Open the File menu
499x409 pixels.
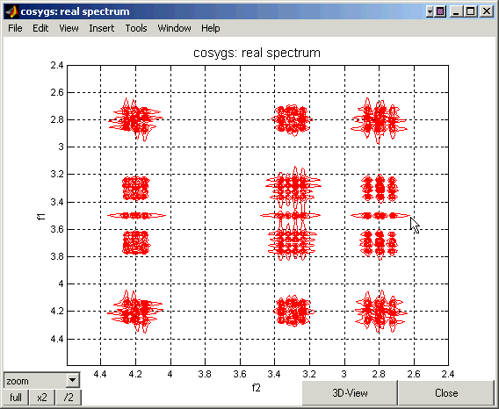tap(15, 28)
